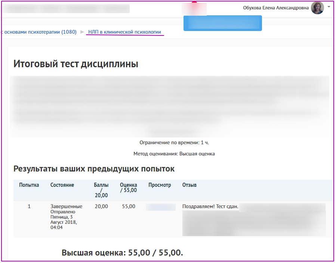Select the Итоговый тест дисциплины heading
Viewport: 336px width, 263px height.
point(76,64)
